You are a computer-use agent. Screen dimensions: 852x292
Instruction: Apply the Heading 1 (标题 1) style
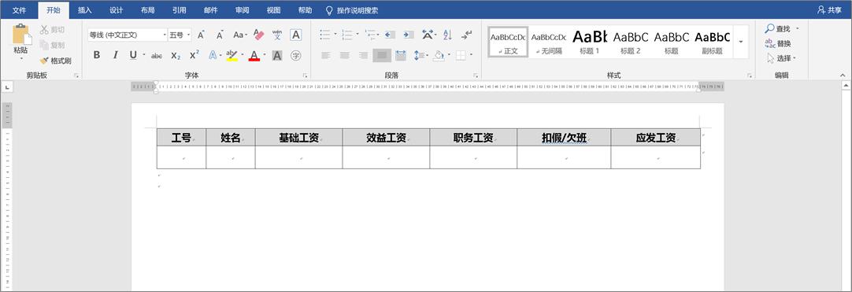coord(590,42)
